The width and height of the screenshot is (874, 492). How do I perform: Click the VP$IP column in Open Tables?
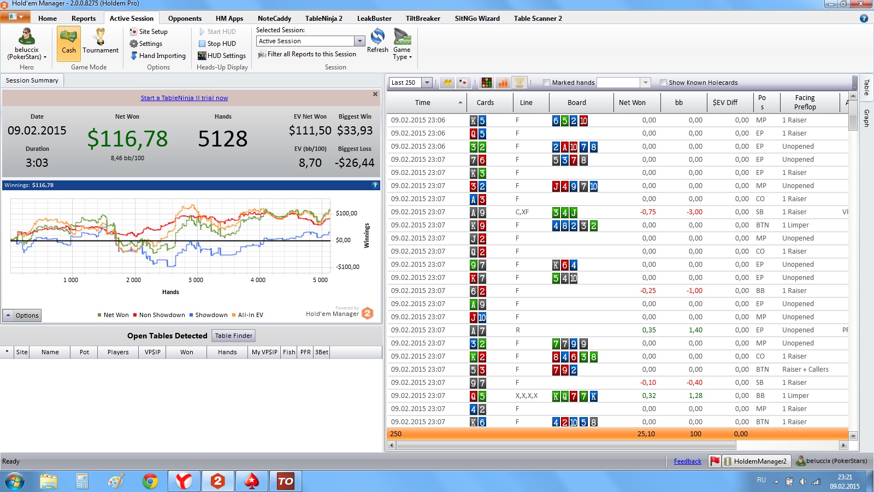[152, 352]
